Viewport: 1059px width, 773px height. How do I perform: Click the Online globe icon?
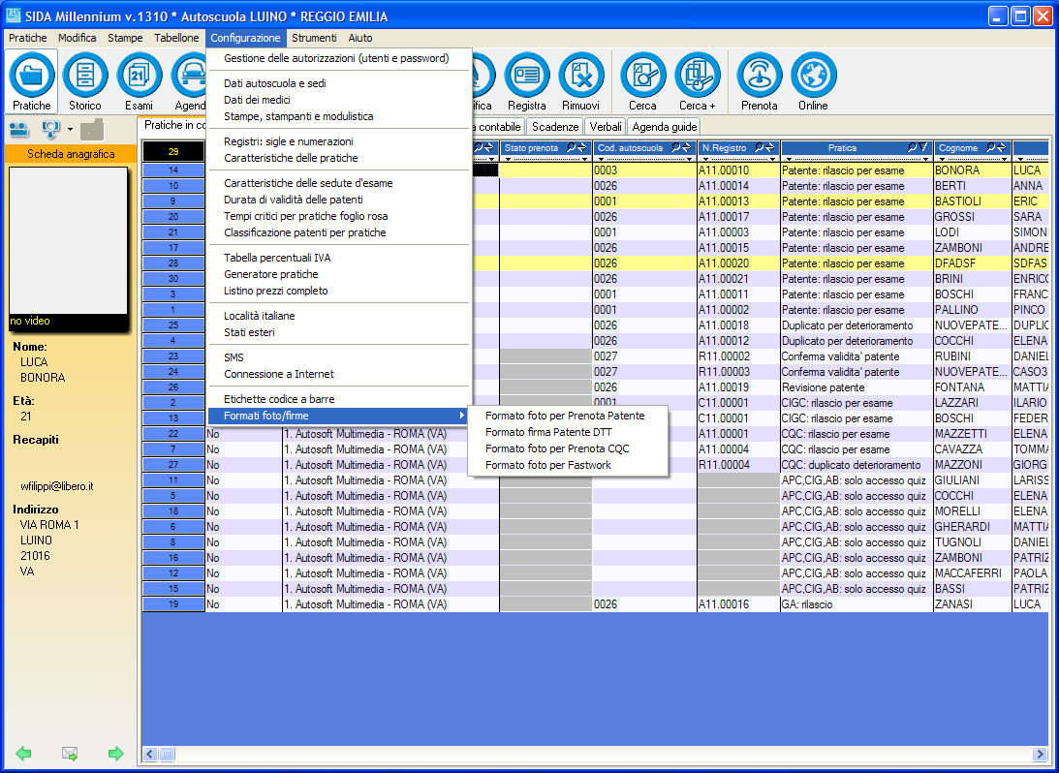pyautogui.click(x=814, y=77)
